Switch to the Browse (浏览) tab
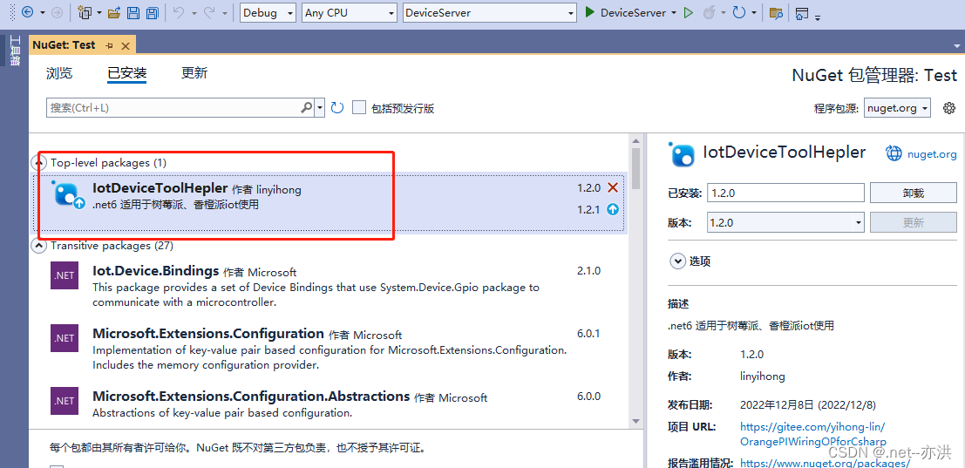Screen dimensions: 965x468 59,73
